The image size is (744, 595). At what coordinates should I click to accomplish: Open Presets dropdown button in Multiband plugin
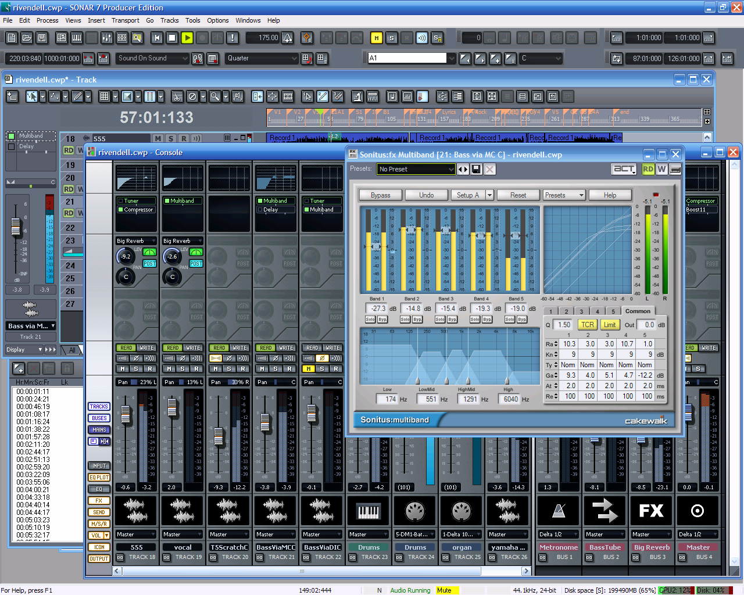pos(564,195)
